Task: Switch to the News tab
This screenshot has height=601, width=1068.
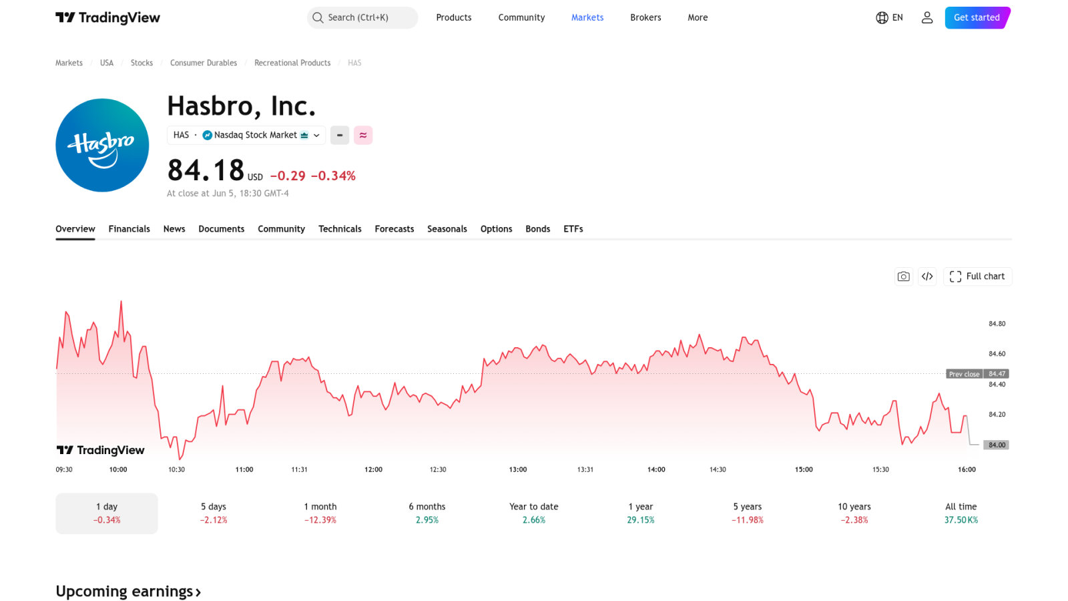Action: pos(174,229)
